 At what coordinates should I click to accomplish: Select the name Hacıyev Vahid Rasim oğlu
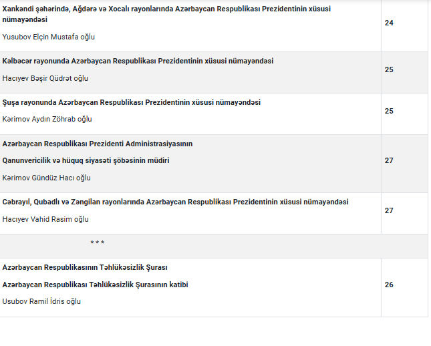pos(45,220)
